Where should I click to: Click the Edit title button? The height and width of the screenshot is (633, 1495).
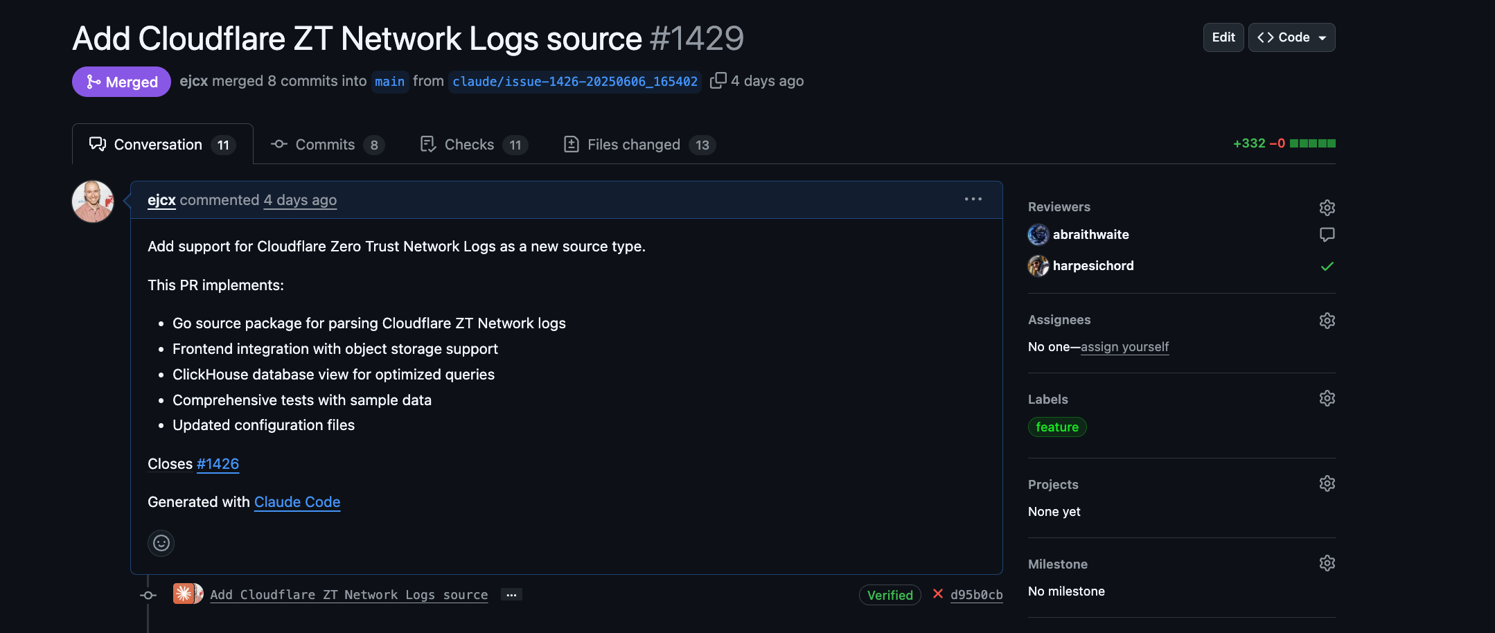pos(1223,37)
